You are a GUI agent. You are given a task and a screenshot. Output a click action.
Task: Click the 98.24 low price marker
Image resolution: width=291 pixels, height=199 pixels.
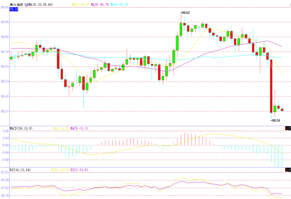click(276, 121)
